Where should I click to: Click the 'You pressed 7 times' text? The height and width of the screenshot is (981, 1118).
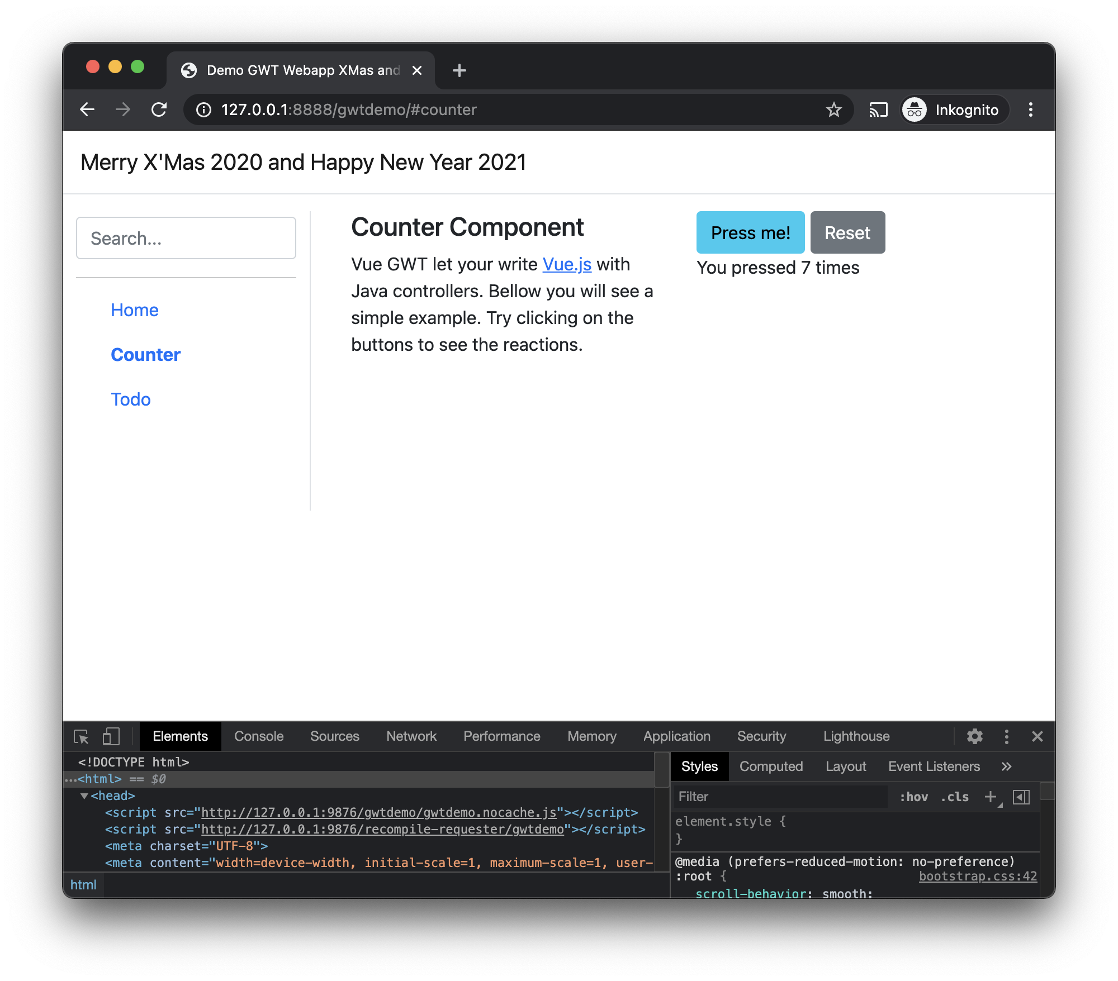coord(778,268)
